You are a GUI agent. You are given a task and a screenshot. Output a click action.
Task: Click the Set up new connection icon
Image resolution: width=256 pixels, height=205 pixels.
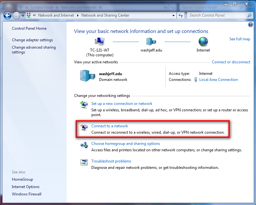coord(84,105)
